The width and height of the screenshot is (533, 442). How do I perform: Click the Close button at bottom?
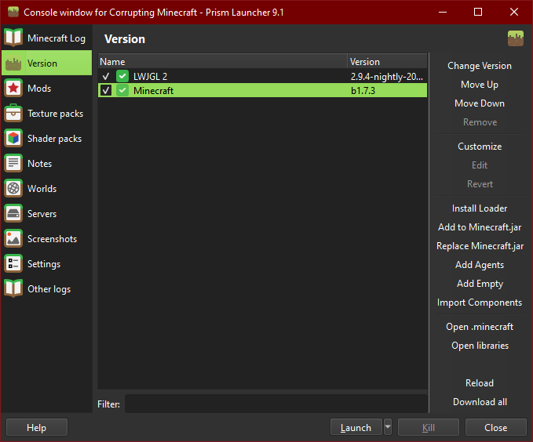(x=495, y=427)
